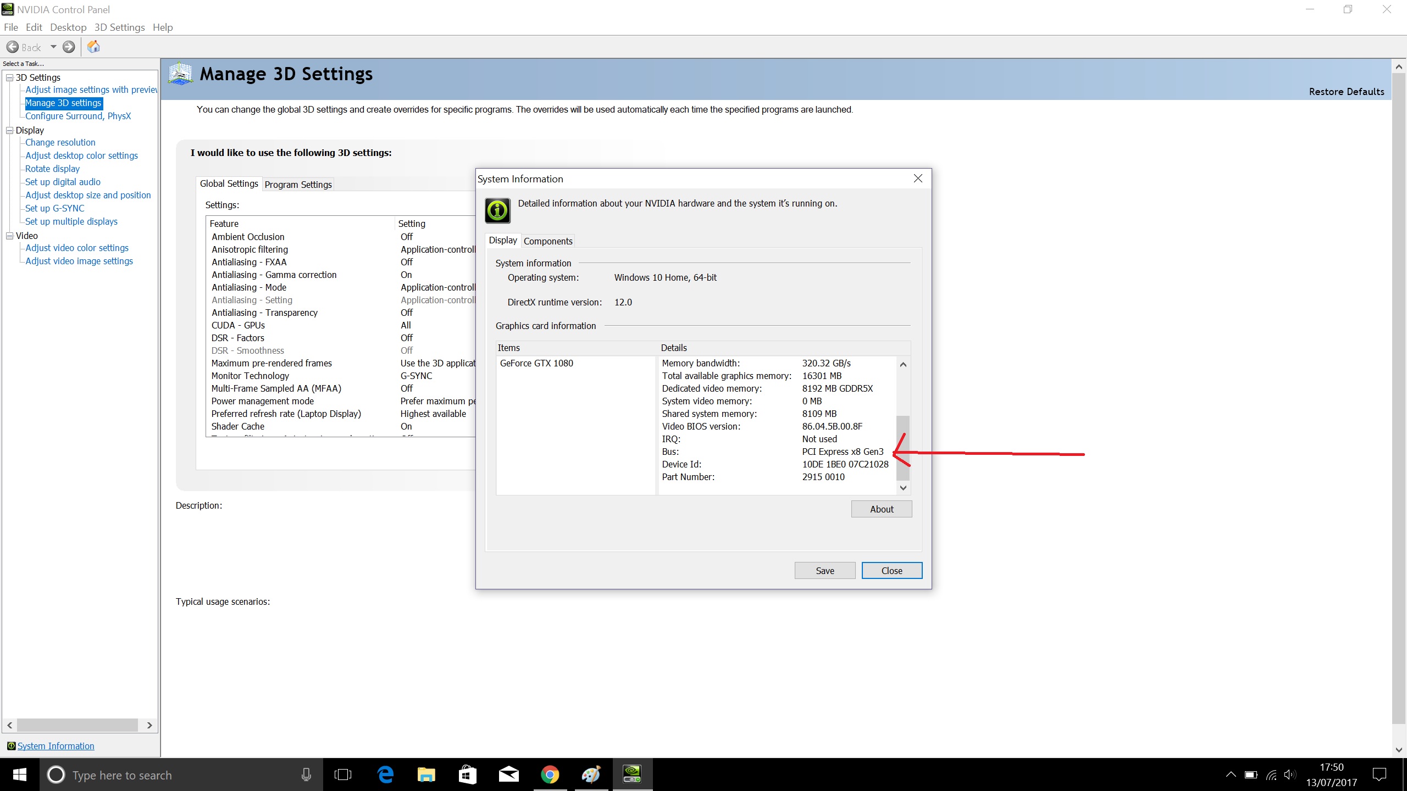Click the NVIDIA Control Panel taskbar icon
1407x791 pixels.
pyautogui.click(x=632, y=775)
